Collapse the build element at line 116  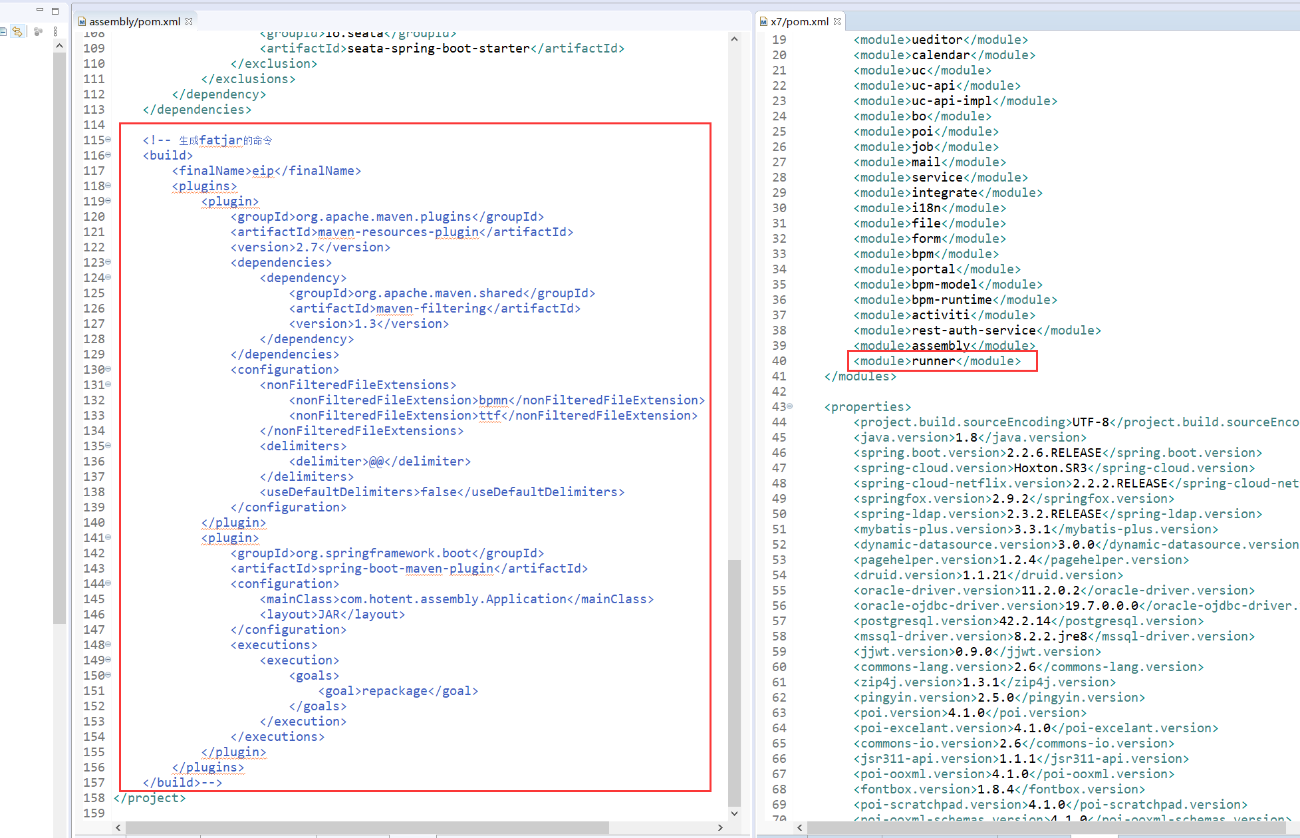click(x=108, y=155)
